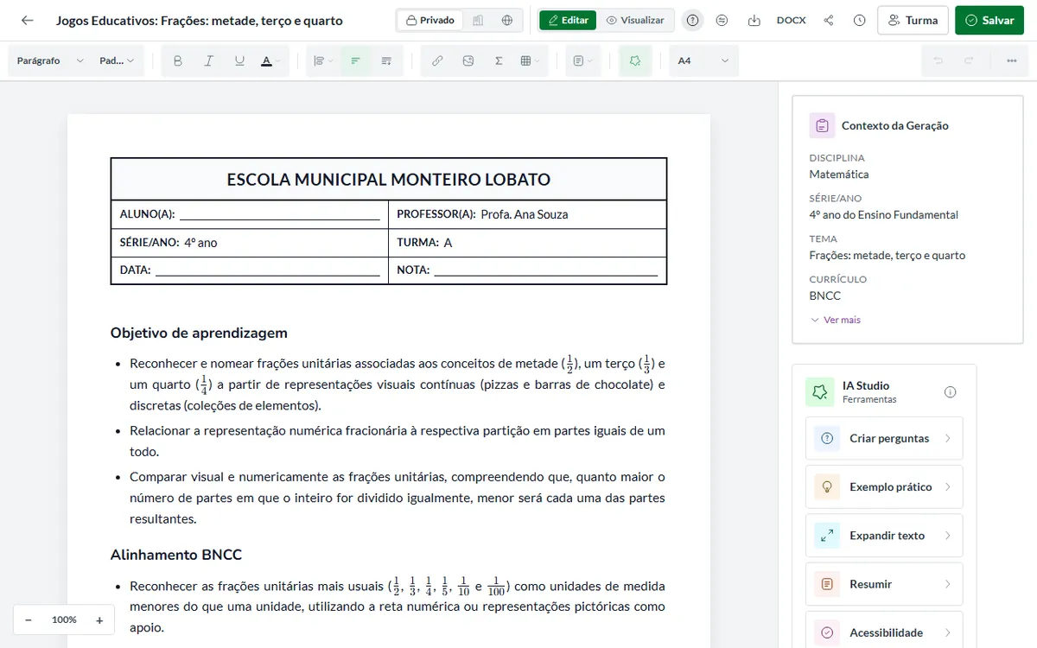Open the list options dropdown
Screen dimensions: 1037x648
323,60
